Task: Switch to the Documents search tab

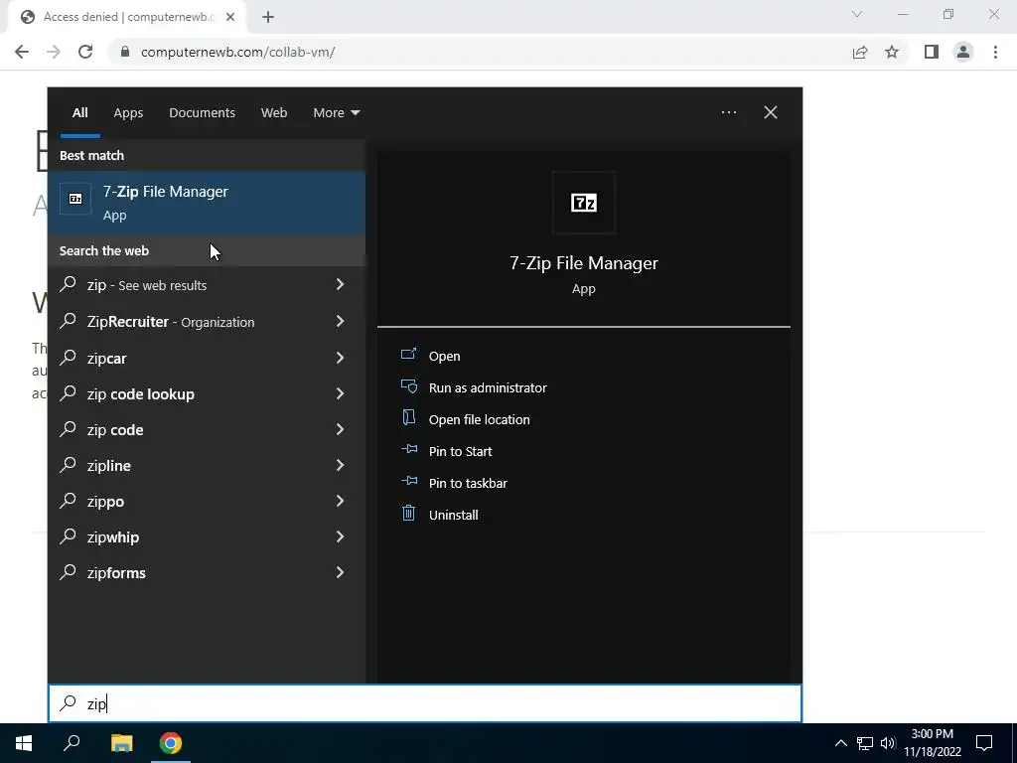Action: pyautogui.click(x=202, y=113)
